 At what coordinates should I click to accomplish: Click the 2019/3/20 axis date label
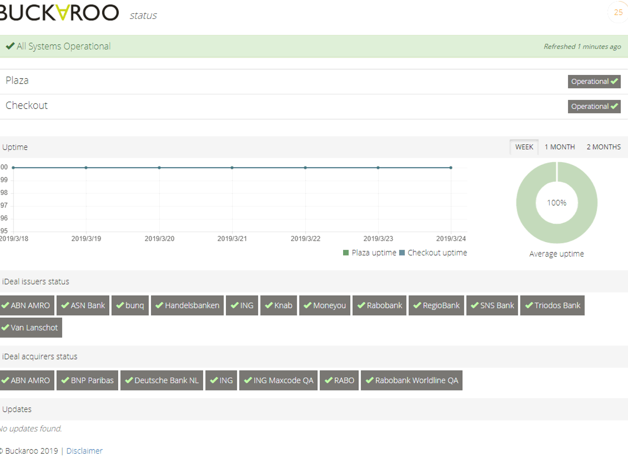click(x=159, y=238)
